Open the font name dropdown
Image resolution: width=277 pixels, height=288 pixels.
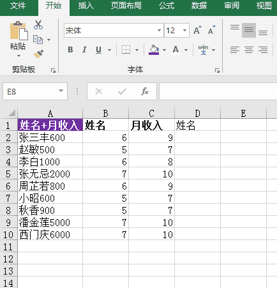pos(159,31)
